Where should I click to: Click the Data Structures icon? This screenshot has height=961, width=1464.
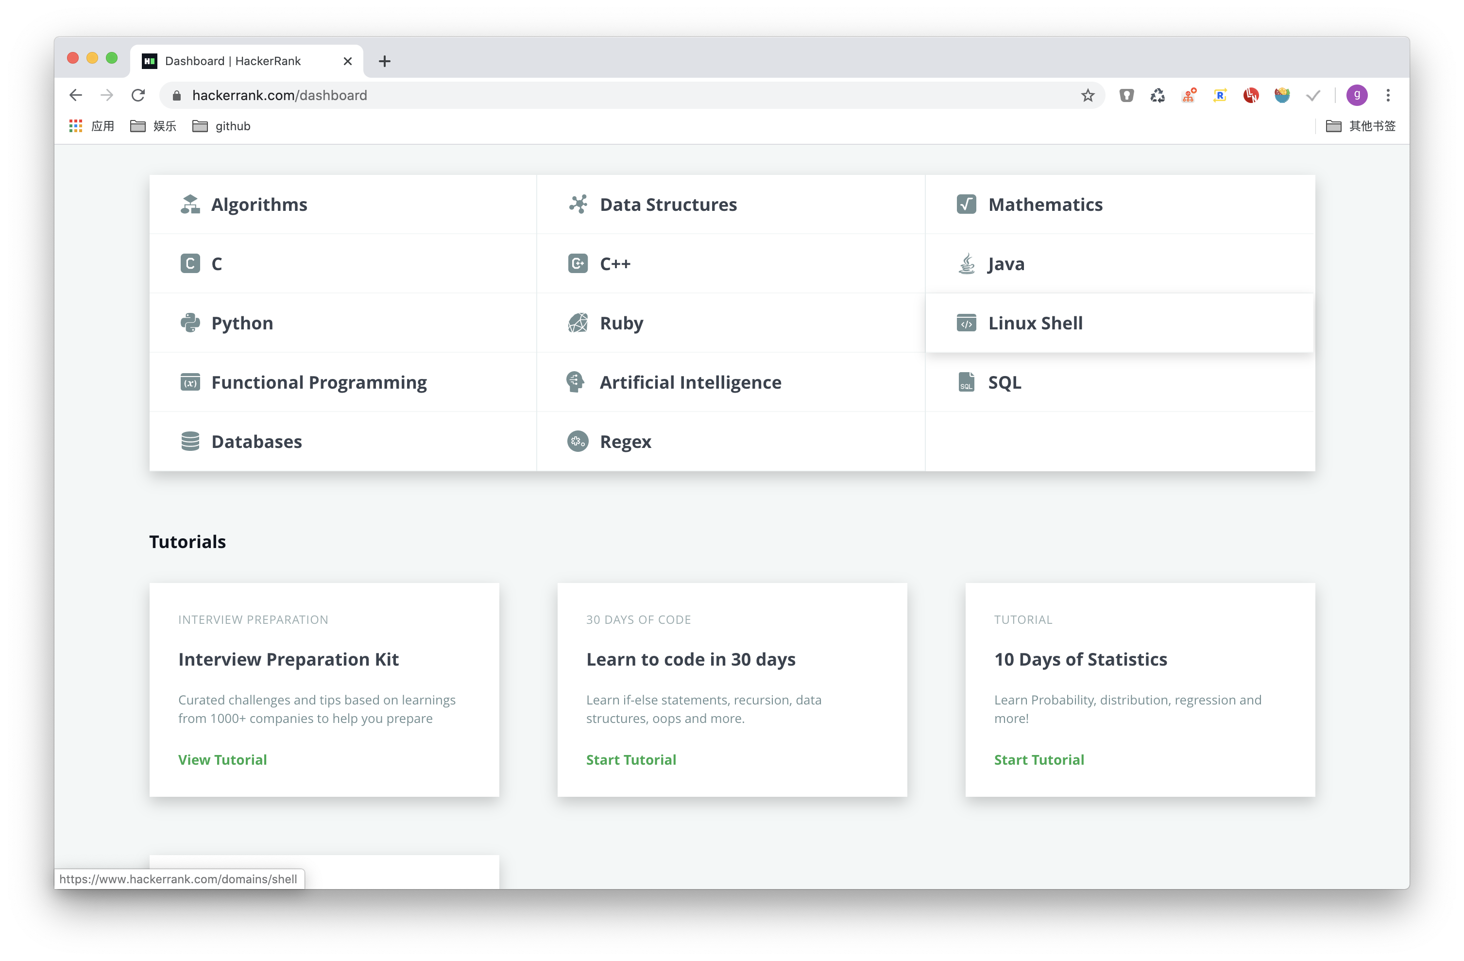[578, 204]
